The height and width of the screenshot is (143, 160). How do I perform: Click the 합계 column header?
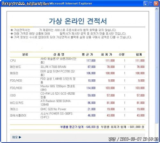tap(139, 55)
